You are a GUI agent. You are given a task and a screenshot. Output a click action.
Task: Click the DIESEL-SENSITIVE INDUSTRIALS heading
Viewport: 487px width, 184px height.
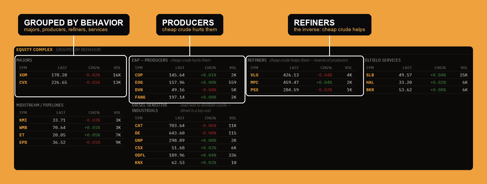[149, 108]
